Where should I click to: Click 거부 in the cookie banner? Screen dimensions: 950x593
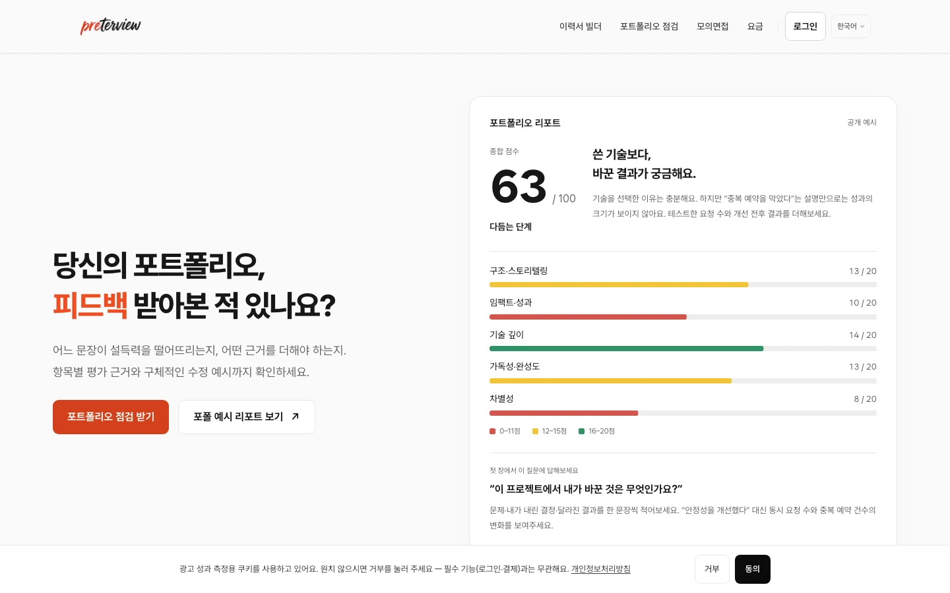pyautogui.click(x=712, y=569)
